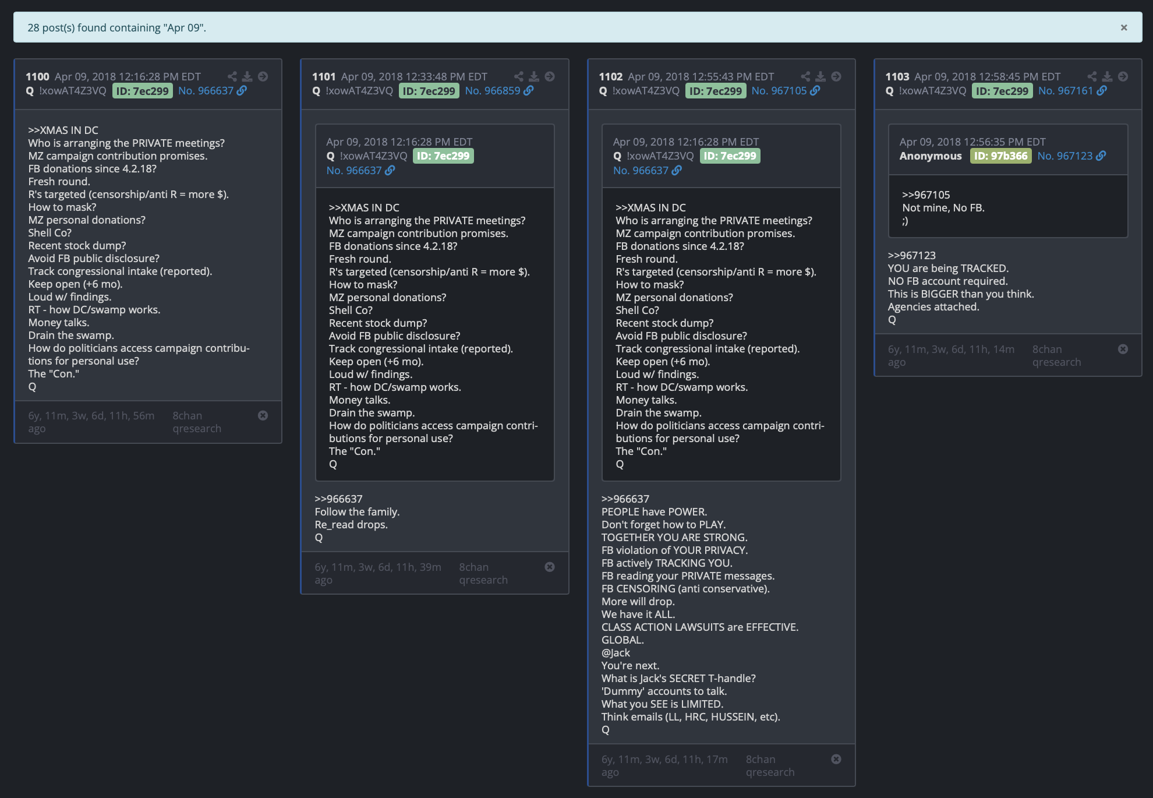Share post 1101
Image resolution: width=1153 pixels, height=798 pixels.
pyautogui.click(x=519, y=76)
